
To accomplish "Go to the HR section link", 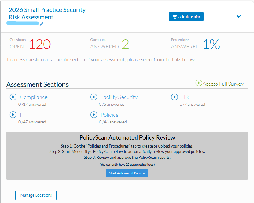I will pos(185,97).
